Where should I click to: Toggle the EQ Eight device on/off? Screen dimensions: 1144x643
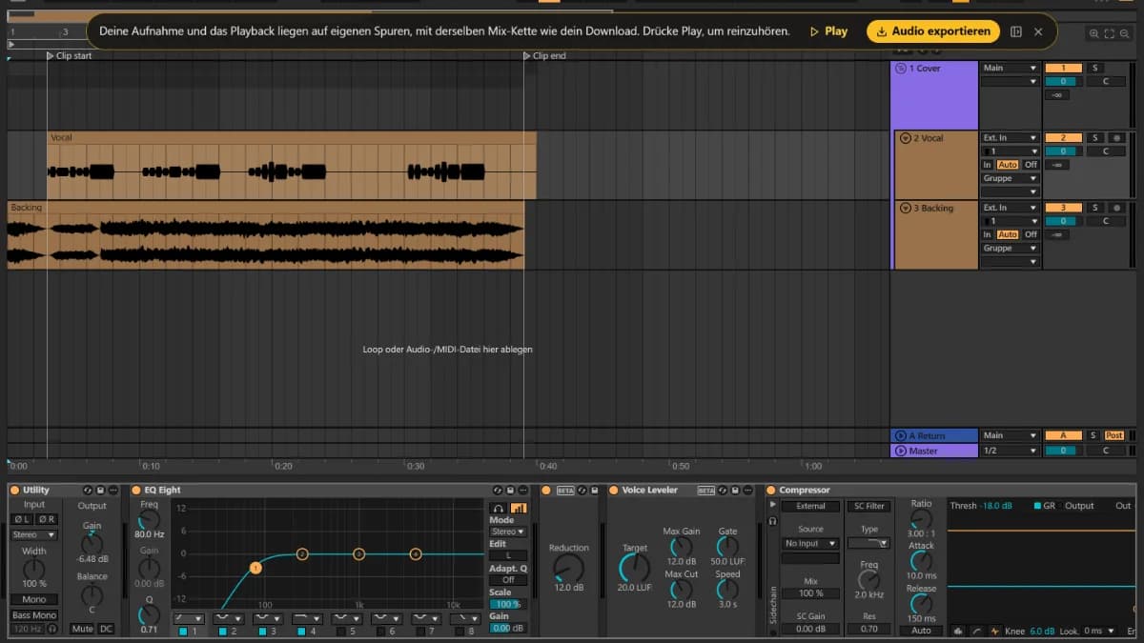[x=137, y=490]
